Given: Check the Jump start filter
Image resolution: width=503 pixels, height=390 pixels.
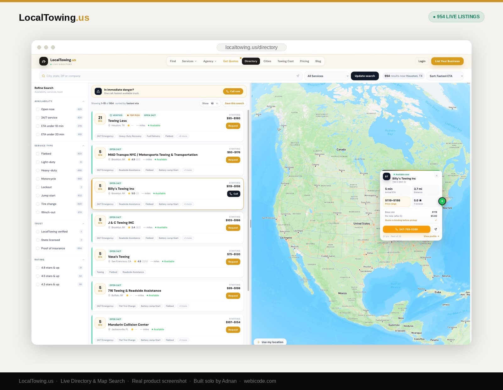Looking at the screenshot, I should point(38,196).
